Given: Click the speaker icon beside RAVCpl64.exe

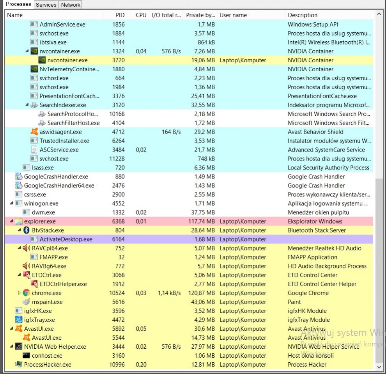Looking at the screenshot, I should (27, 248).
